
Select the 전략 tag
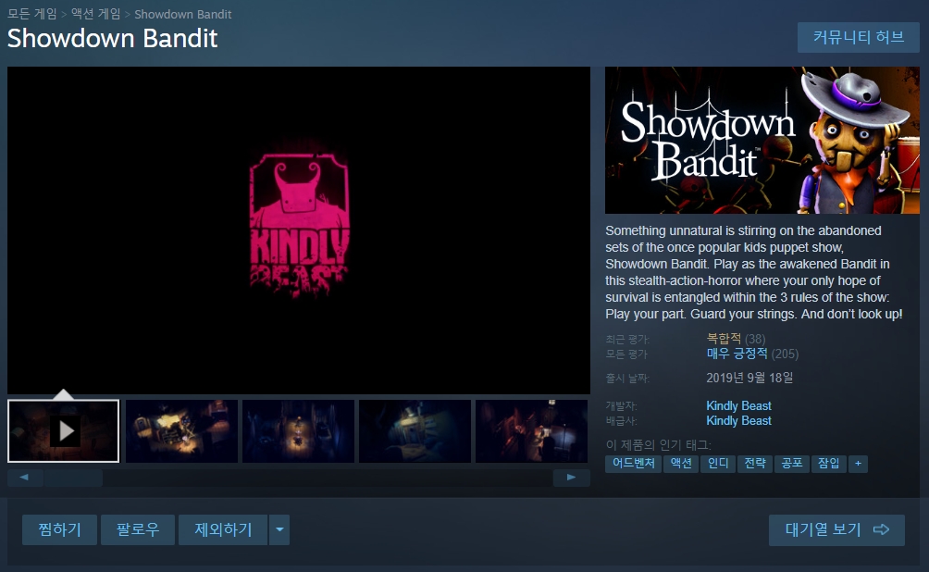click(755, 464)
